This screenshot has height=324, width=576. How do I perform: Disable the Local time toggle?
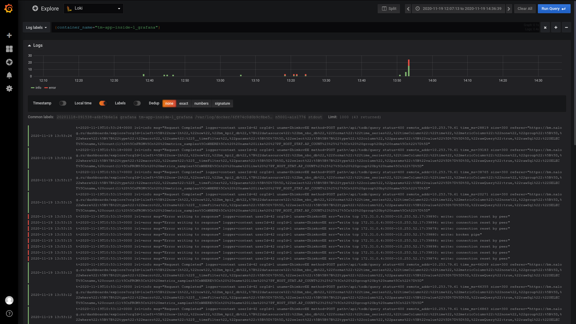103,103
